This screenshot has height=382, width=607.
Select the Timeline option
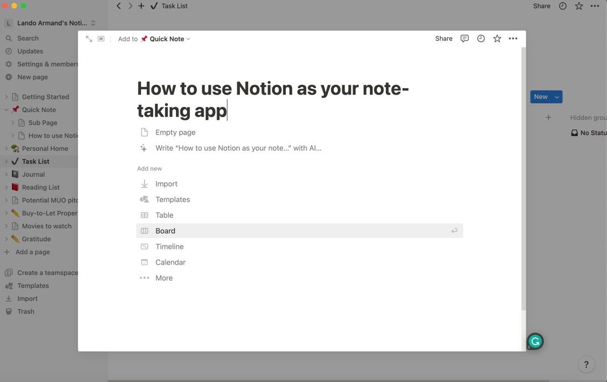click(169, 246)
